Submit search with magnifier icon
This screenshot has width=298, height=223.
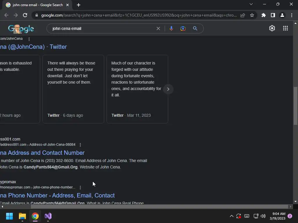coord(195,28)
